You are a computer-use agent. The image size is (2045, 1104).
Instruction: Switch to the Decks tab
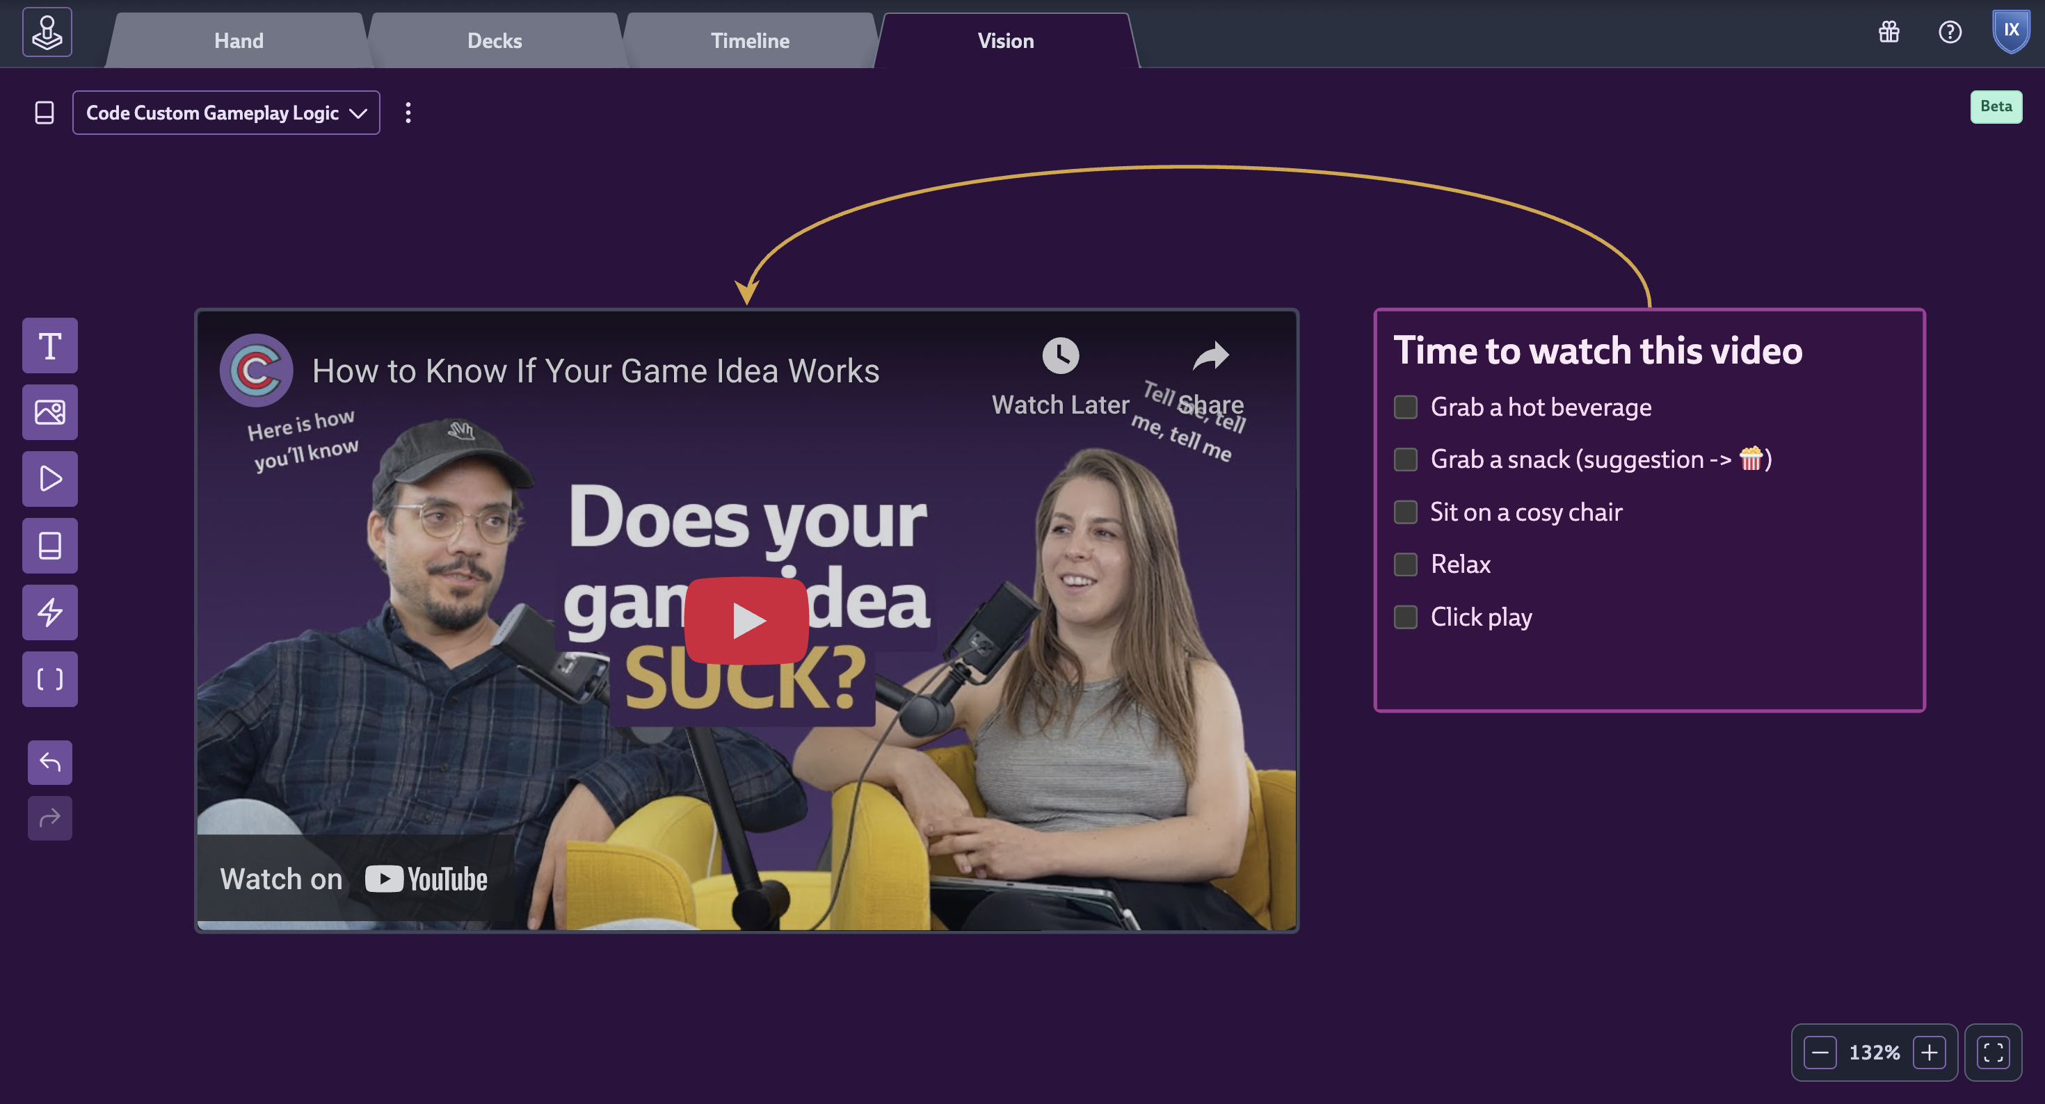[494, 40]
